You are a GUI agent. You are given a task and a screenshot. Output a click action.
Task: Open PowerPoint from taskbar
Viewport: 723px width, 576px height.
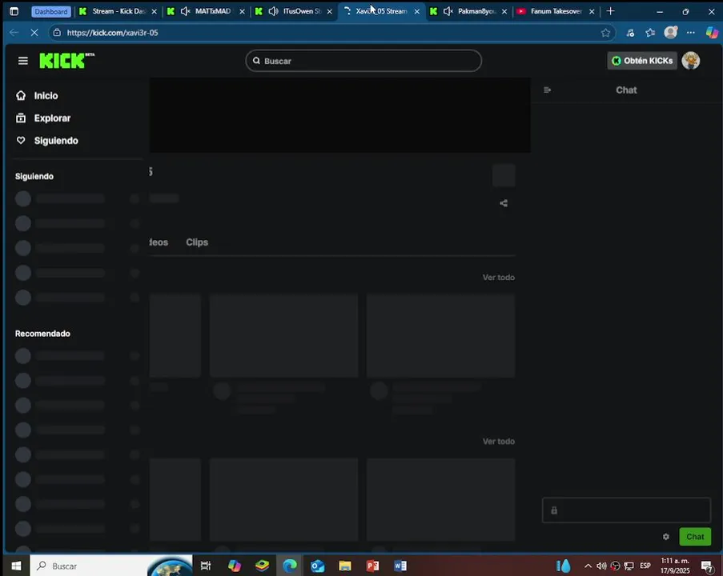[x=372, y=566]
